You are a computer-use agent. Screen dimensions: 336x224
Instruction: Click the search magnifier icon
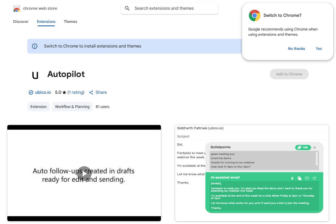127,8
